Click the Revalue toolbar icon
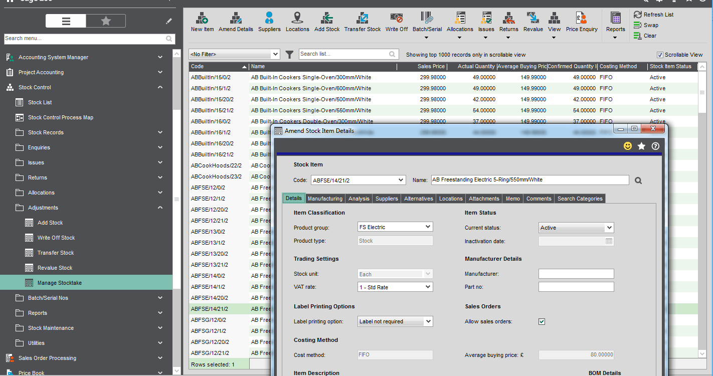Screen dimensions: 713x376 [x=533, y=22]
